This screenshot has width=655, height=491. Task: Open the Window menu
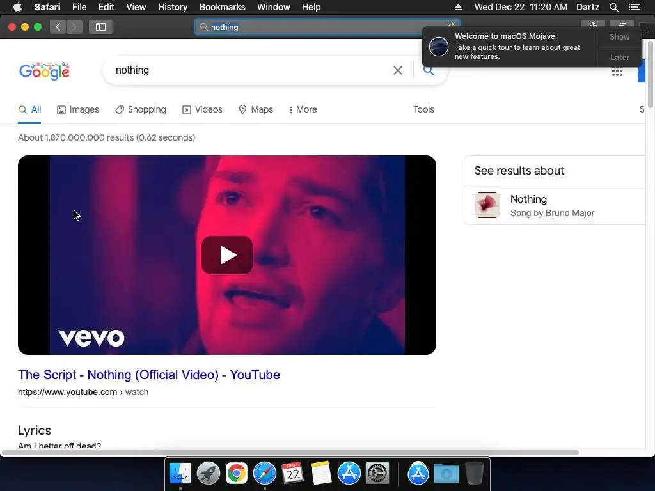(x=274, y=7)
